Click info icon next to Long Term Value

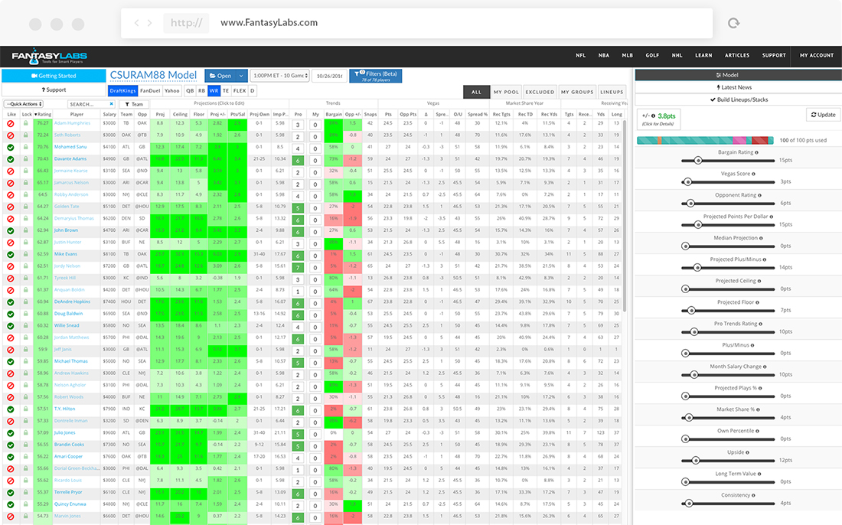[759, 474]
